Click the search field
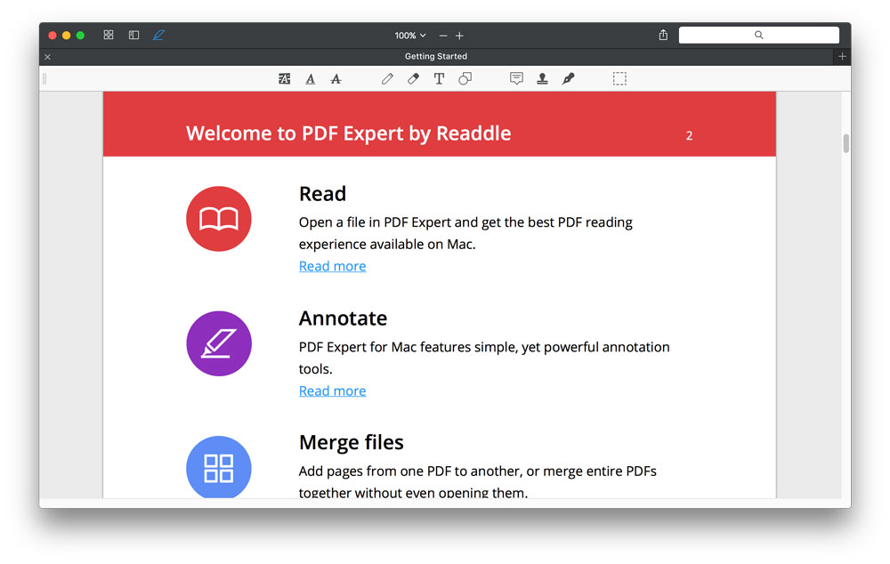890x564 pixels. pyautogui.click(x=759, y=36)
